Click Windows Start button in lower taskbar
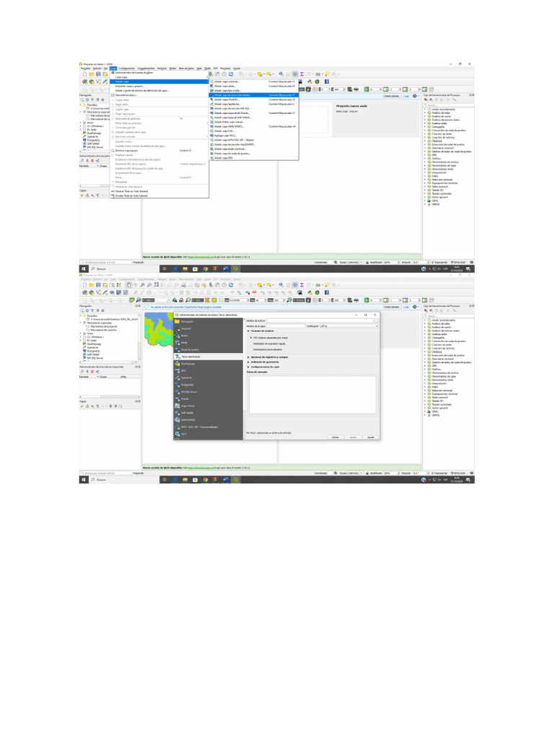The width and height of the screenshot is (554, 739). (84, 480)
